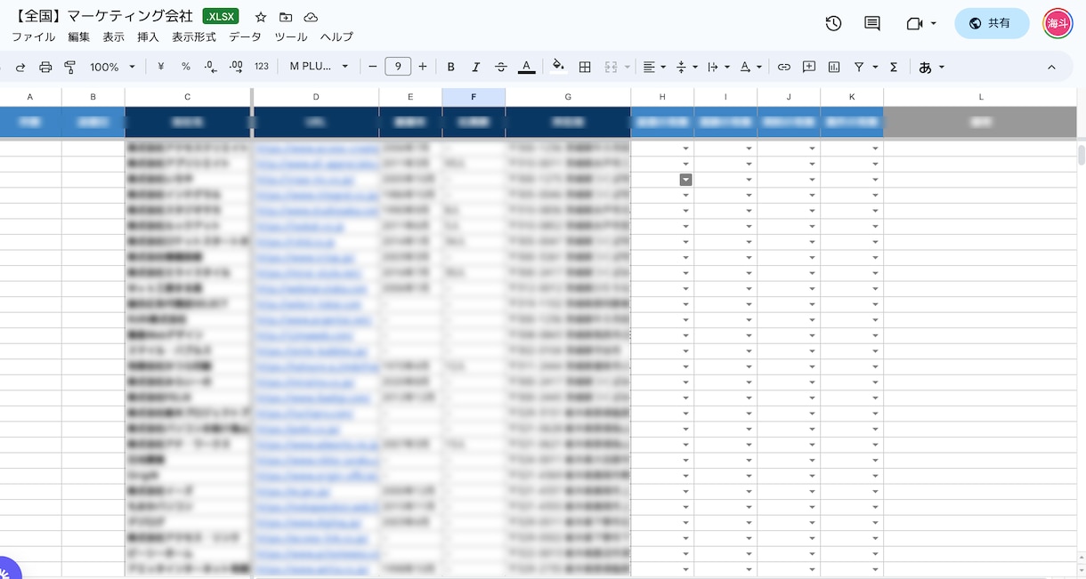Open the horizontal align dropdown
The width and height of the screenshot is (1086, 579).
654,67
